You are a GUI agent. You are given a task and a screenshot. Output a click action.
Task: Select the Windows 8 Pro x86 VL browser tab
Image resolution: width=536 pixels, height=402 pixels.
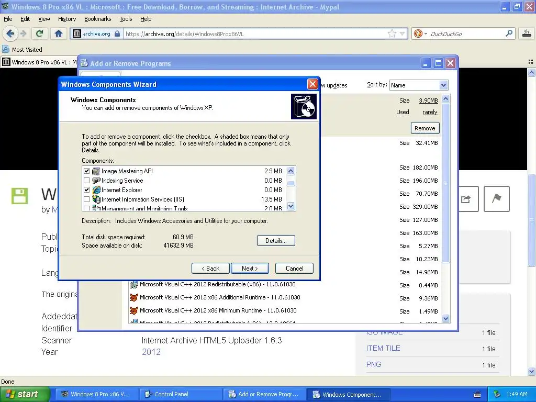pos(39,62)
